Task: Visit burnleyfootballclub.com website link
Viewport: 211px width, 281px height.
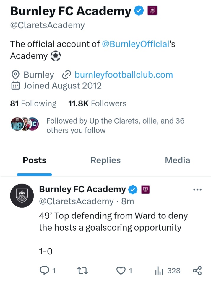Action: [124, 75]
